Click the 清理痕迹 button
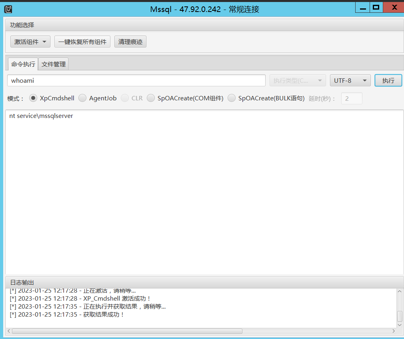The width and height of the screenshot is (404, 339). 130,42
